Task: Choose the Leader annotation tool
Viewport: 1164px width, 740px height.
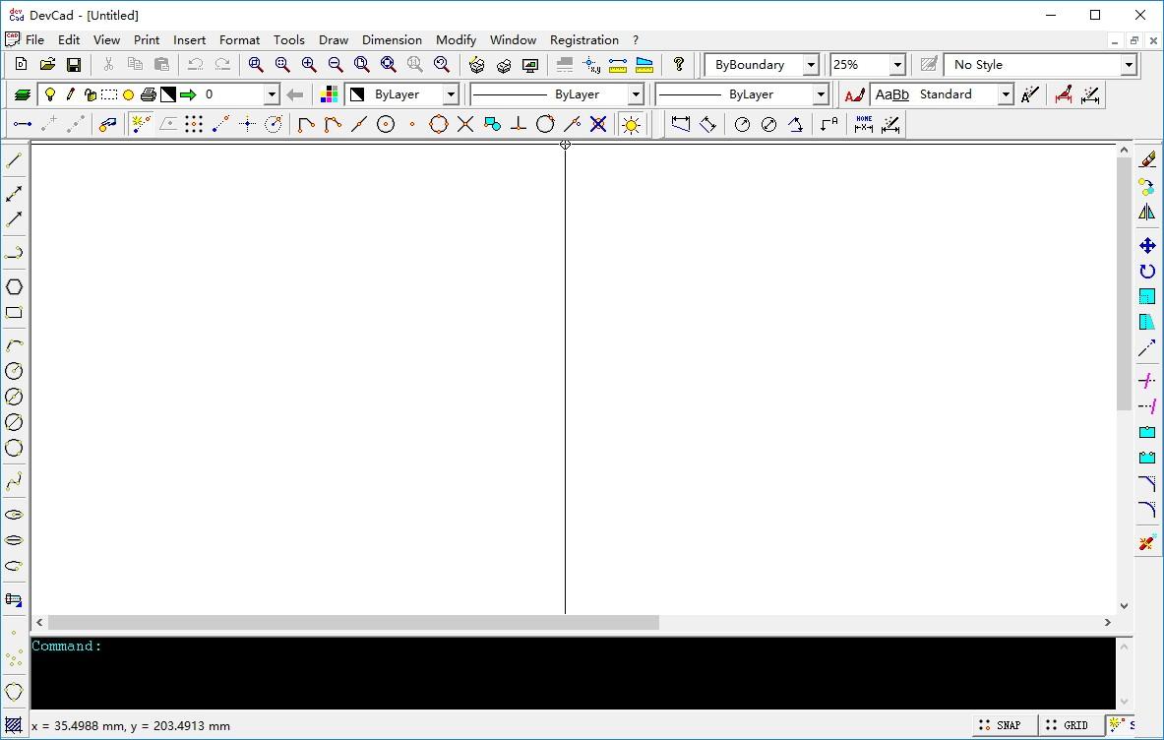Action: pyautogui.click(x=829, y=124)
